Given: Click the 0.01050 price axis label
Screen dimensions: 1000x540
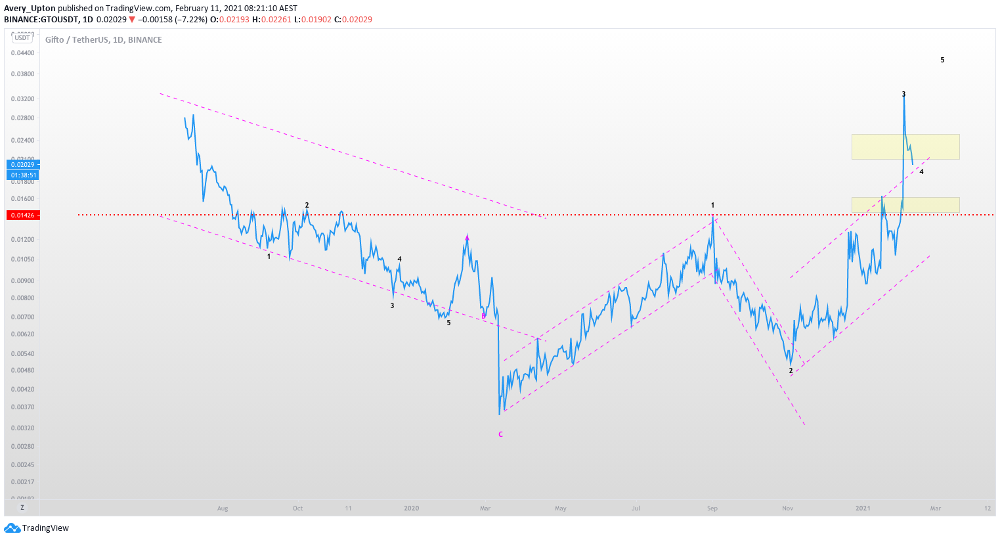Looking at the screenshot, I should point(22,259).
